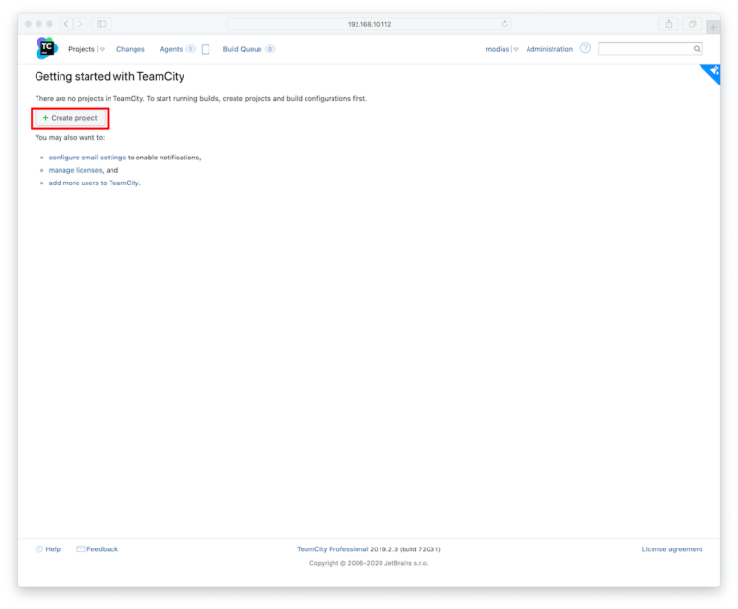Click the search magnifier icon

pos(697,48)
